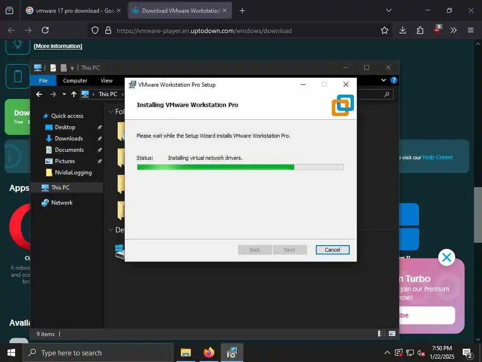This screenshot has width=482, height=362.
Task: Click the taskbar search box
Action: click(98, 353)
